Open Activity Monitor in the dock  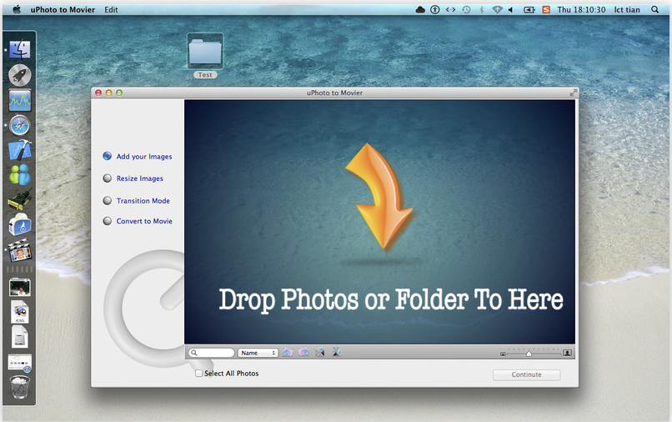click(x=20, y=100)
